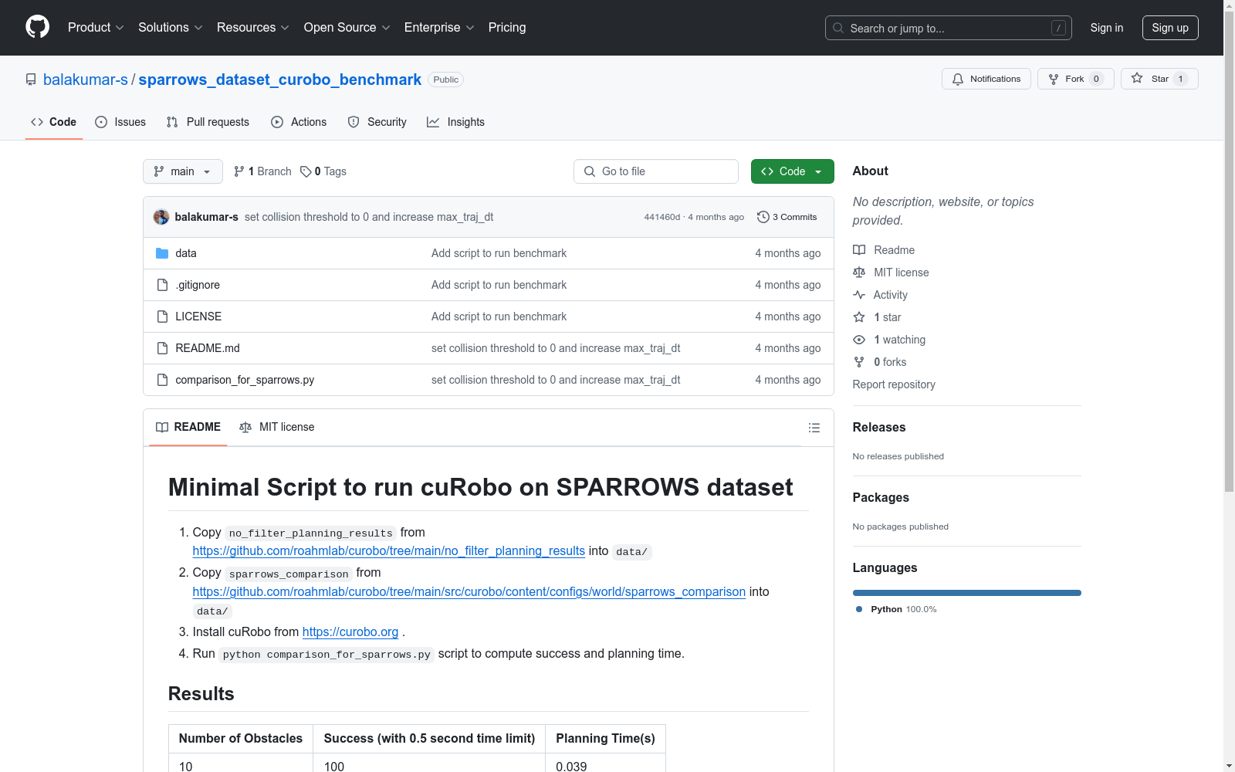Click the history clock icon for commits

pos(763,217)
